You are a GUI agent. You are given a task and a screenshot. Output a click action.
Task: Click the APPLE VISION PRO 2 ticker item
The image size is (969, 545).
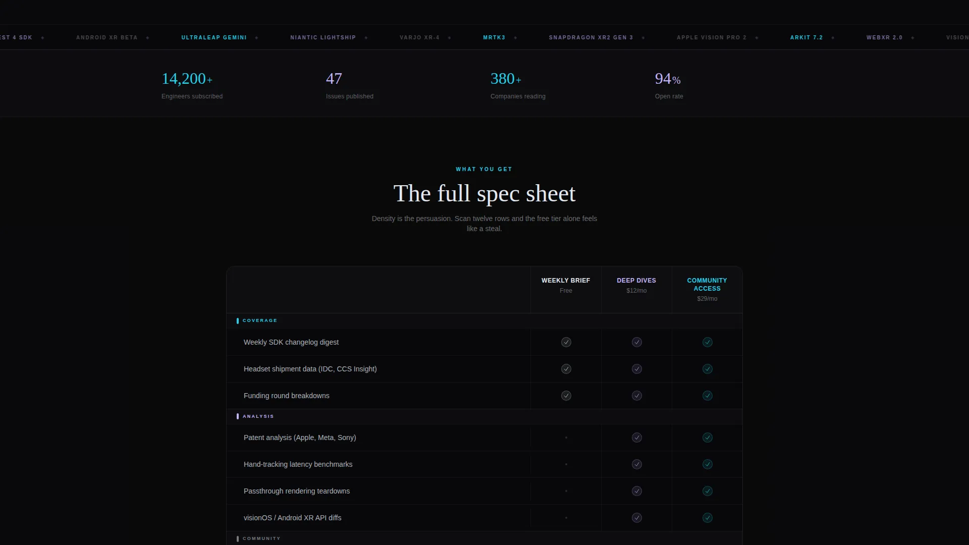click(712, 37)
